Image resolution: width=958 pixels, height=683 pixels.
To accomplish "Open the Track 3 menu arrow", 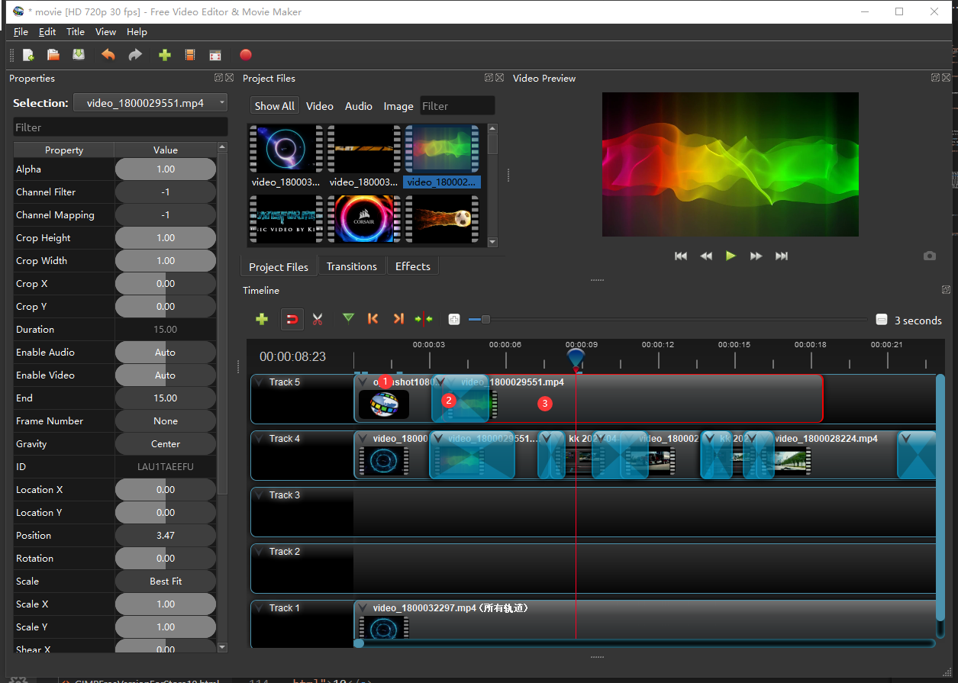I will (x=260, y=495).
